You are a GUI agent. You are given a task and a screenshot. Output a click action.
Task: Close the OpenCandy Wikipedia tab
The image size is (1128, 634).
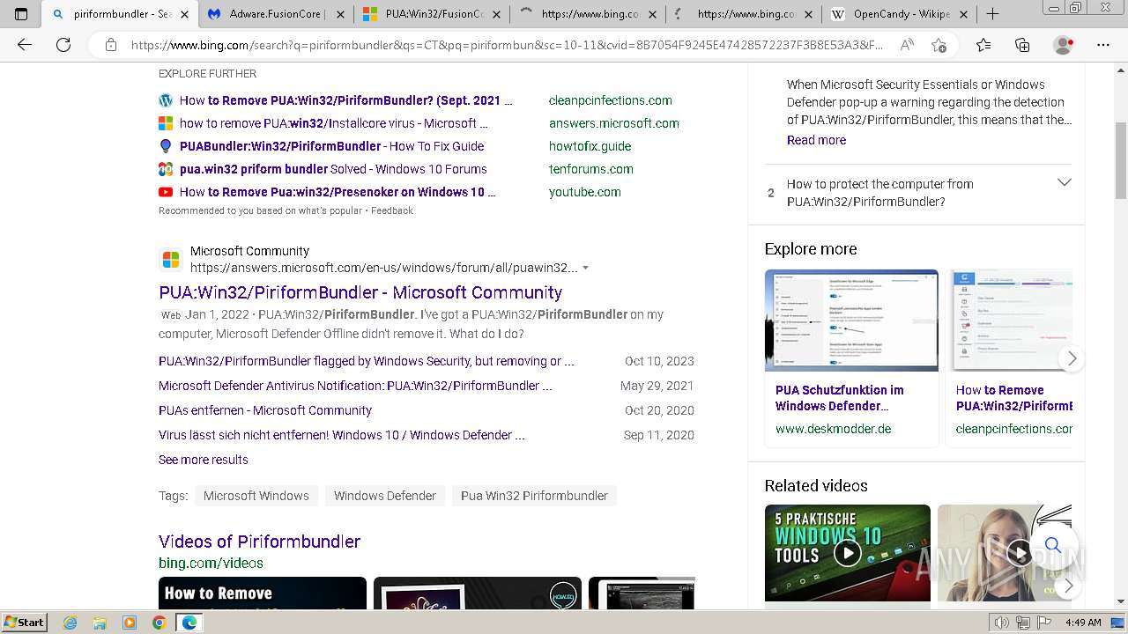pyautogui.click(x=963, y=14)
